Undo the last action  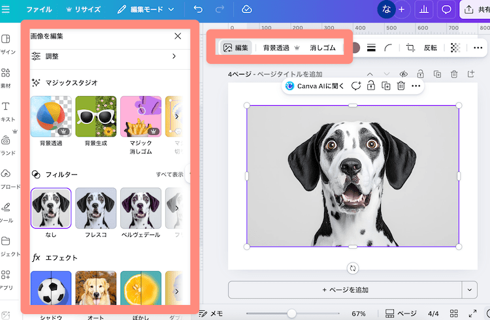[198, 9]
